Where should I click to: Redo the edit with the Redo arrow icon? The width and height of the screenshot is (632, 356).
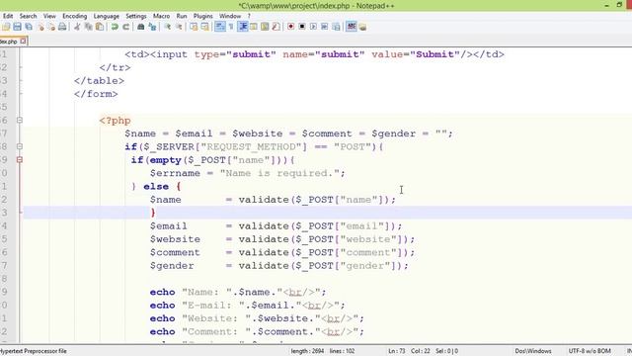(x=126, y=27)
